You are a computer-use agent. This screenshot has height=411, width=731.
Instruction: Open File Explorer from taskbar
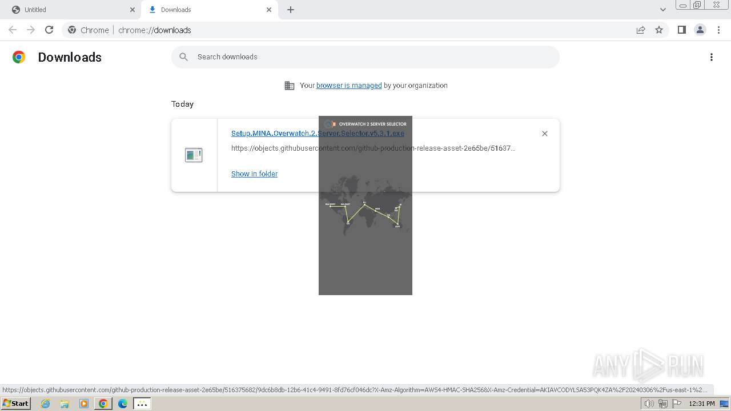point(65,404)
